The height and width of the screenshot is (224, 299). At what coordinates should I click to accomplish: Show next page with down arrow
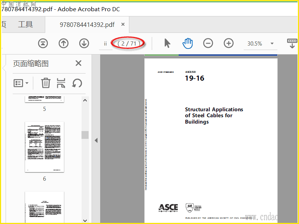click(x=84, y=43)
